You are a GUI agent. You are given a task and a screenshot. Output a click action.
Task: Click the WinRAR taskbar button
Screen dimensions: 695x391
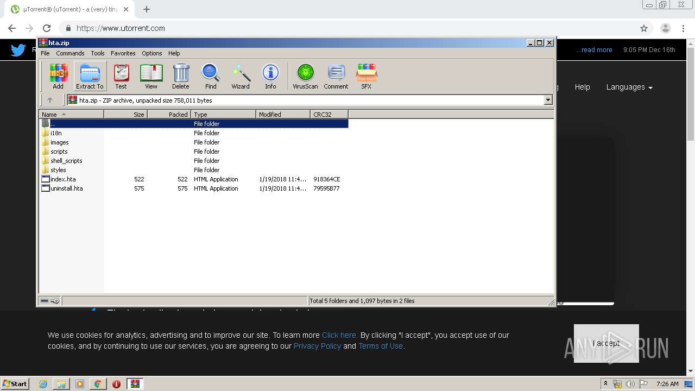point(135,384)
